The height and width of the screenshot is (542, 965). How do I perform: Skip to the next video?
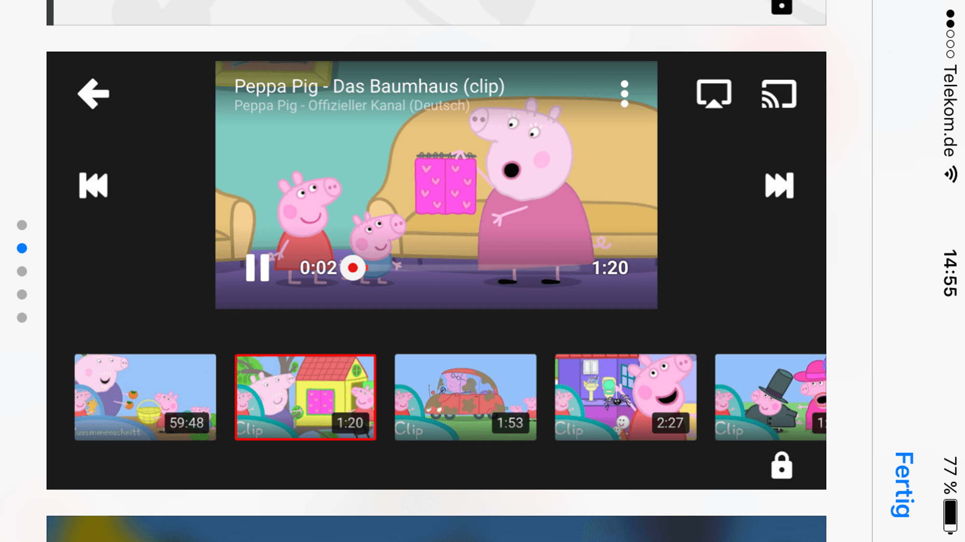click(779, 186)
